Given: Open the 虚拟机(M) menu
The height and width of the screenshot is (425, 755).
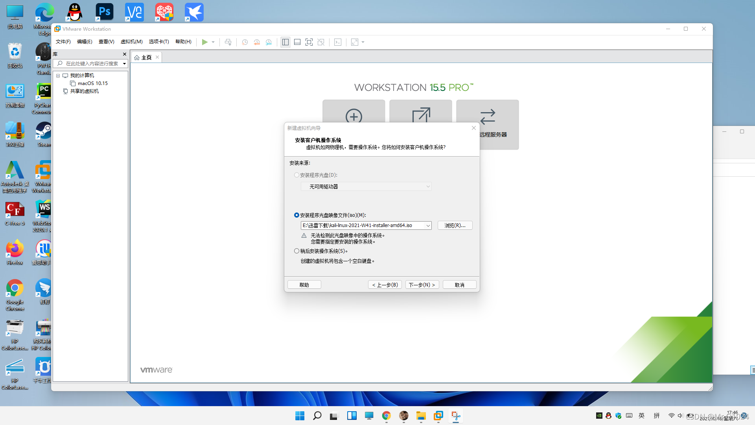Looking at the screenshot, I should [x=131, y=42].
